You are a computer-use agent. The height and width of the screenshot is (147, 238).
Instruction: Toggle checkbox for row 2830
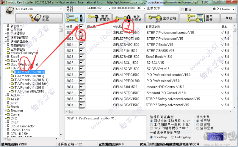click(81, 81)
